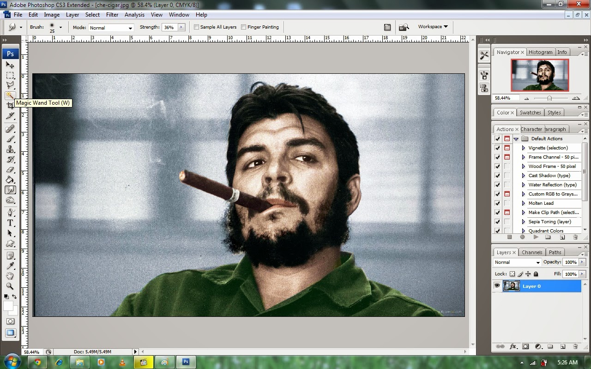Screen dimensions: 591x369
Task: Select the Healing Brush tool
Action: [x=10, y=129]
